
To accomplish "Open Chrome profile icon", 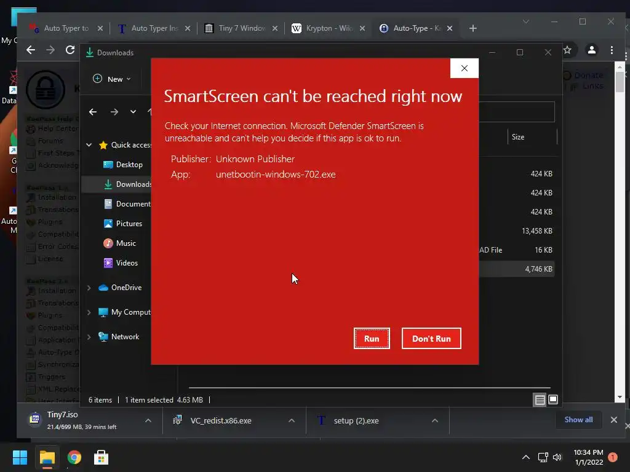I will pyautogui.click(x=591, y=50).
